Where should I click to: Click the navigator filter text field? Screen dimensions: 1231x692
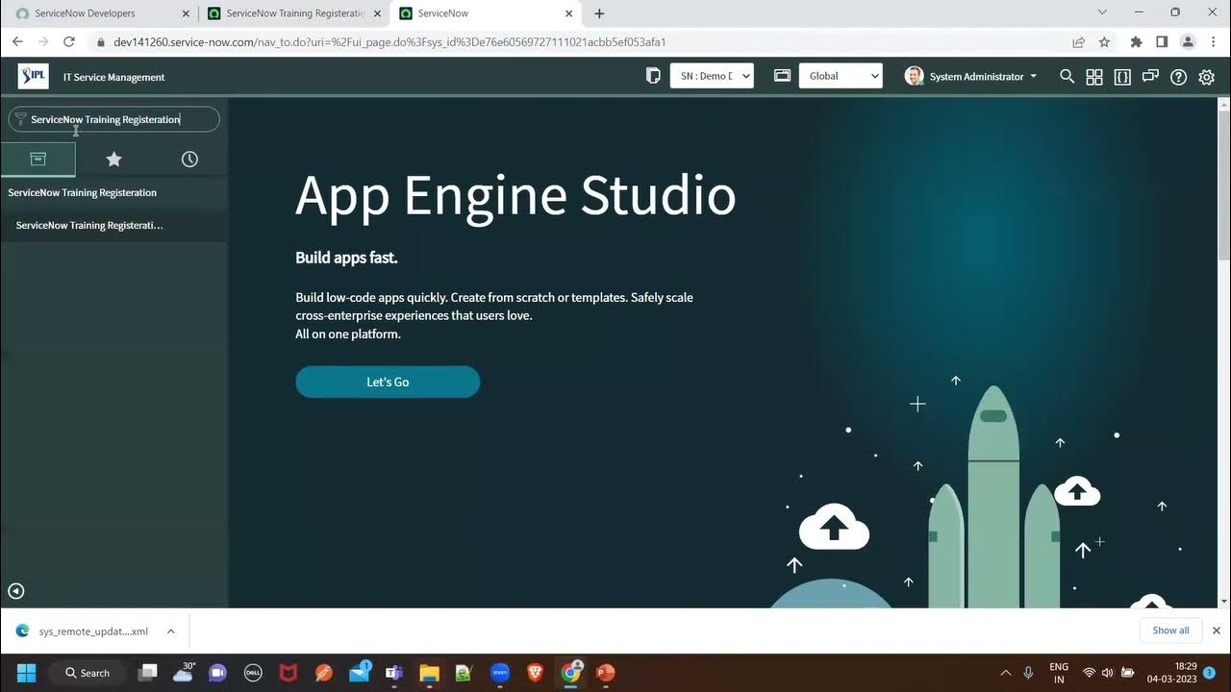114,119
